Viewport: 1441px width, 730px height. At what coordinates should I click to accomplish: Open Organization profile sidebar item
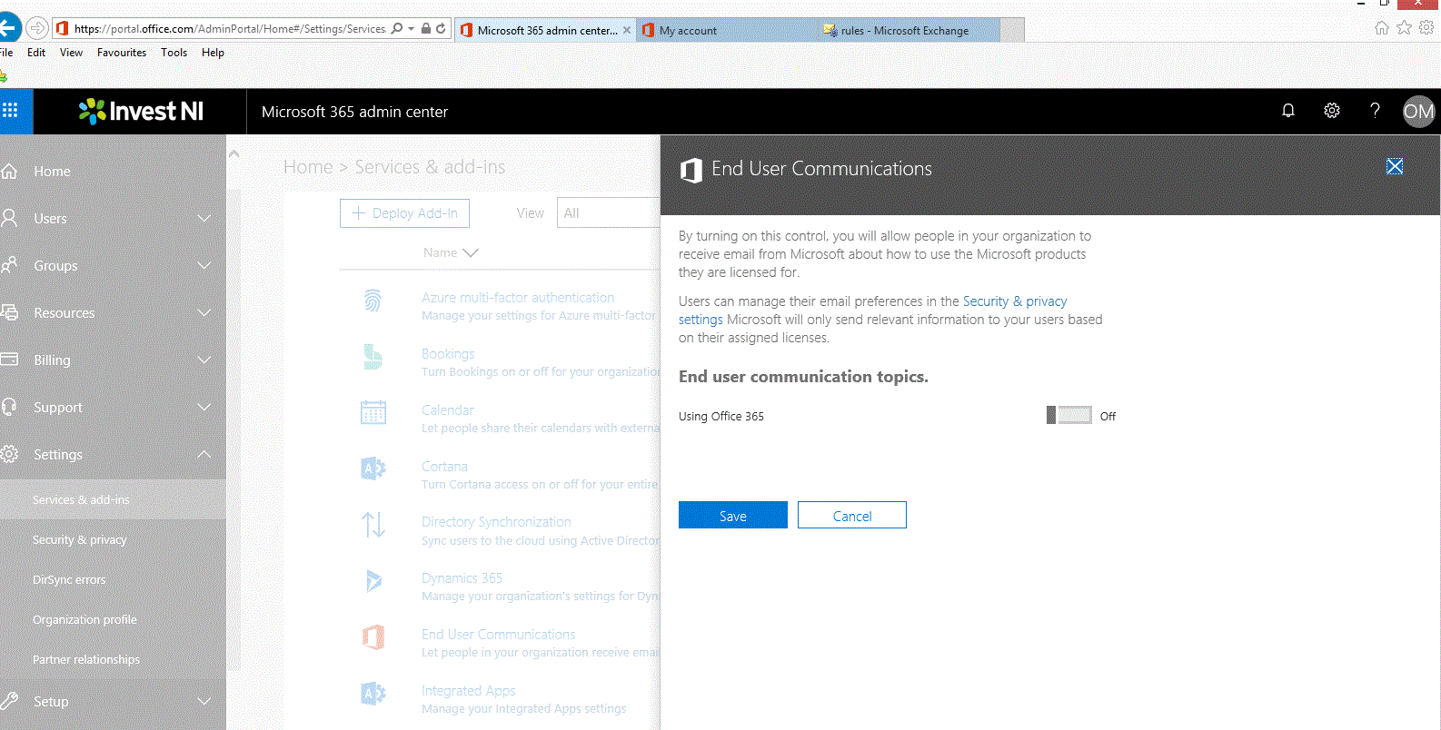(x=84, y=620)
